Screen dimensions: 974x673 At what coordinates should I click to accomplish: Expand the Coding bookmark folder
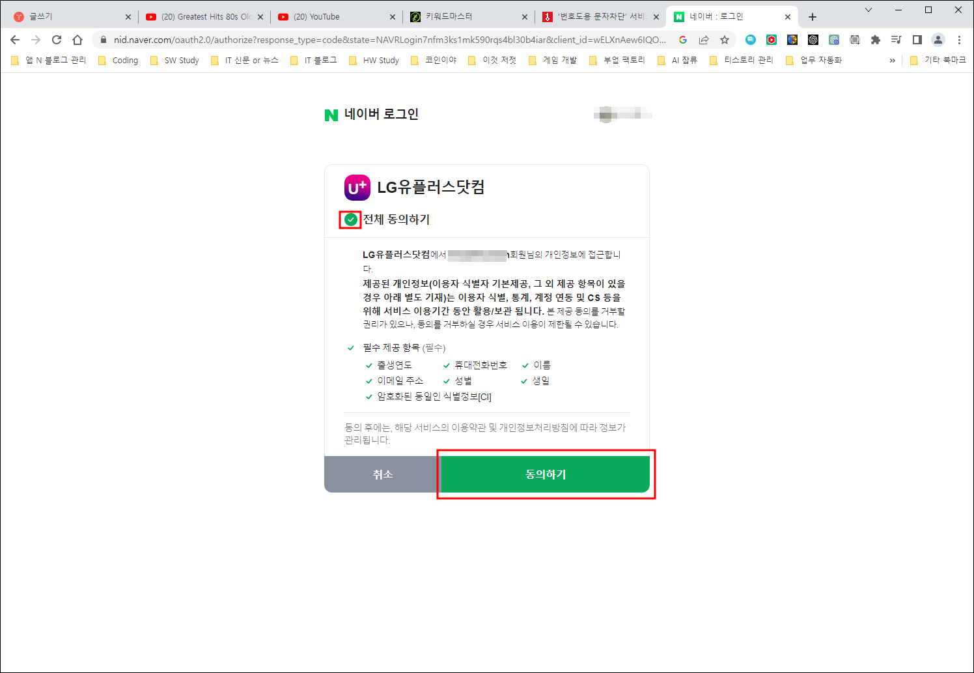pos(118,61)
